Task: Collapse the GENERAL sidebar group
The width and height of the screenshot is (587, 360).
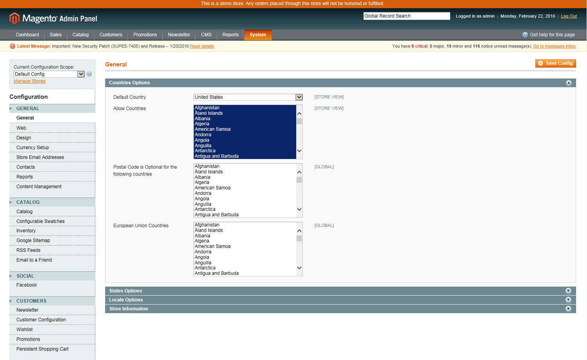Action: [52, 109]
